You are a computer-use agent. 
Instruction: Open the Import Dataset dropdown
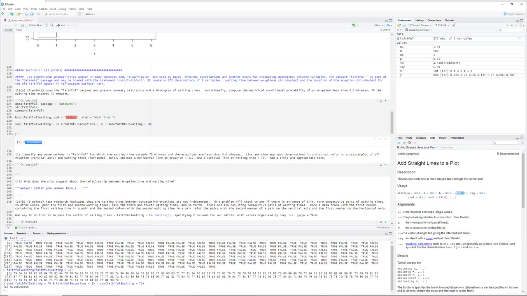pos(420,25)
